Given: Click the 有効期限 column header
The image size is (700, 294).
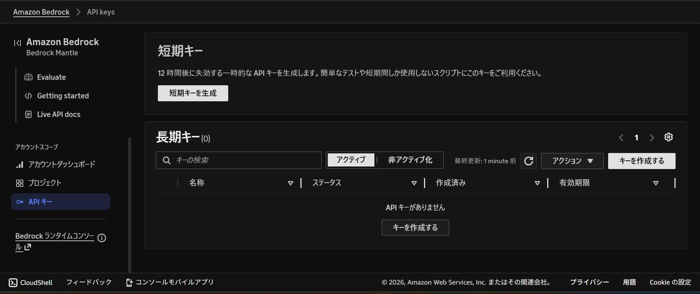Looking at the screenshot, I should tap(575, 183).
